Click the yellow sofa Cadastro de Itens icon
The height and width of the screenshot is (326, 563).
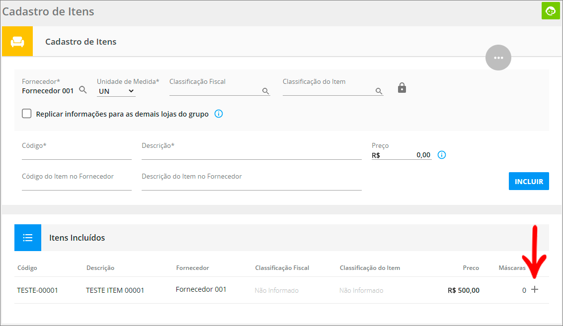click(x=17, y=42)
